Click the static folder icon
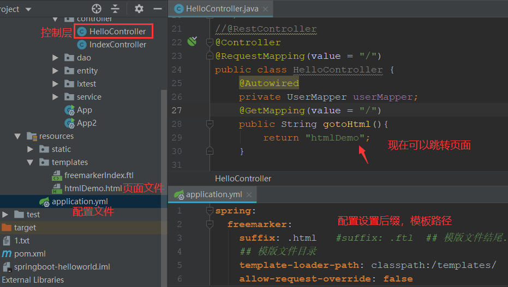Image resolution: width=508 pixels, height=287 pixels. [x=44, y=149]
